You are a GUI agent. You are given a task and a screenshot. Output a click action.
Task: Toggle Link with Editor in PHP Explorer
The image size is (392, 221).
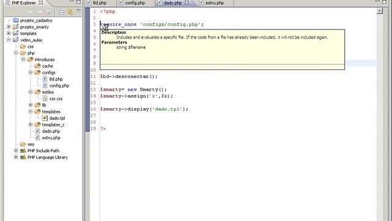coord(70,12)
